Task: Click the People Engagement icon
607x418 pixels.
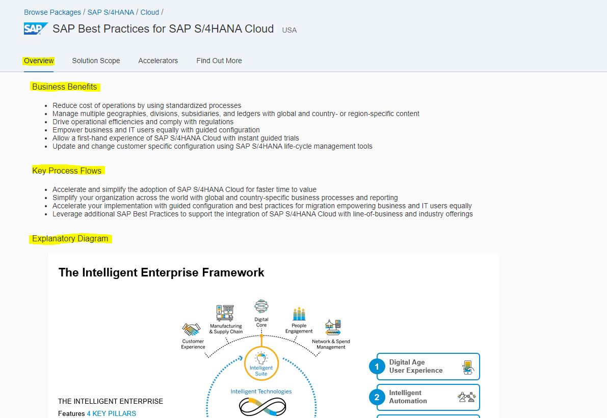Action: click(x=299, y=314)
